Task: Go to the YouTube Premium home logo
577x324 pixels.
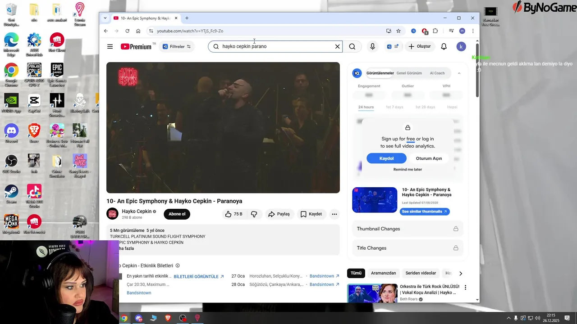Action: click(x=136, y=46)
